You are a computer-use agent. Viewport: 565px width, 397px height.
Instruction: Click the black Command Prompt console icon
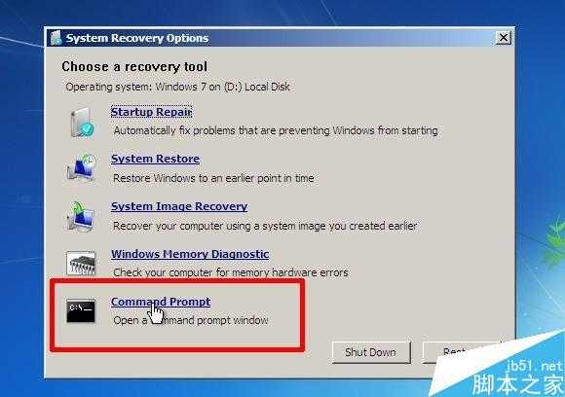tap(81, 310)
